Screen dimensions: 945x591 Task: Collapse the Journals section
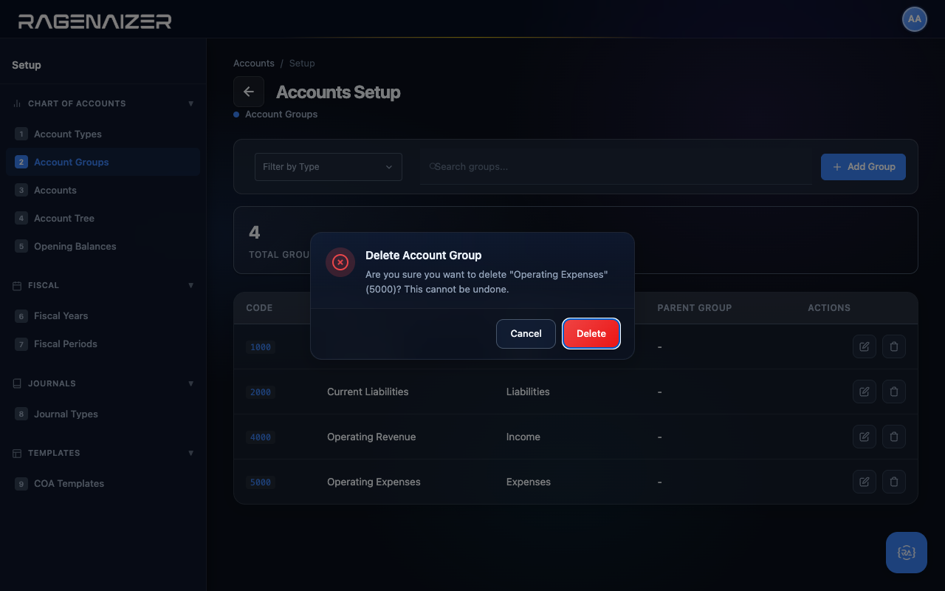point(191,383)
